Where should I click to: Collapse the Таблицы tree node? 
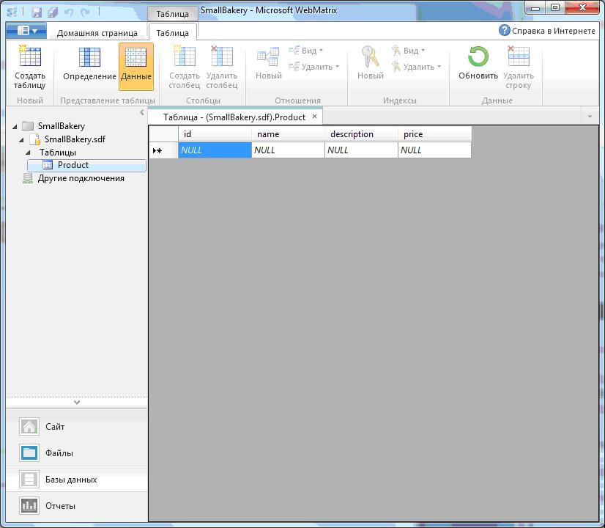pos(28,153)
